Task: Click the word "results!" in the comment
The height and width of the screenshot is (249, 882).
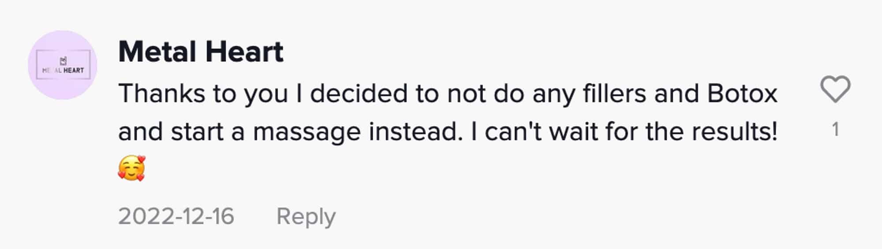Action: pos(734,131)
